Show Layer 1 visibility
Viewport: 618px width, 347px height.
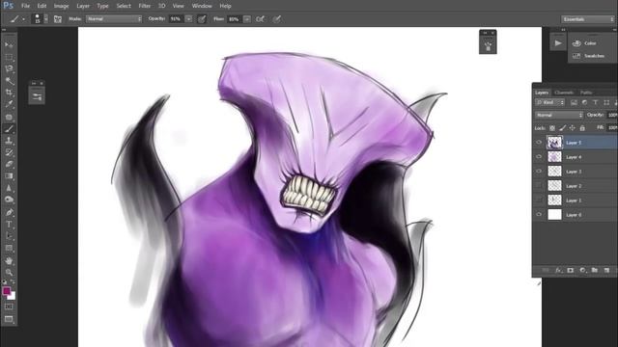click(539, 200)
